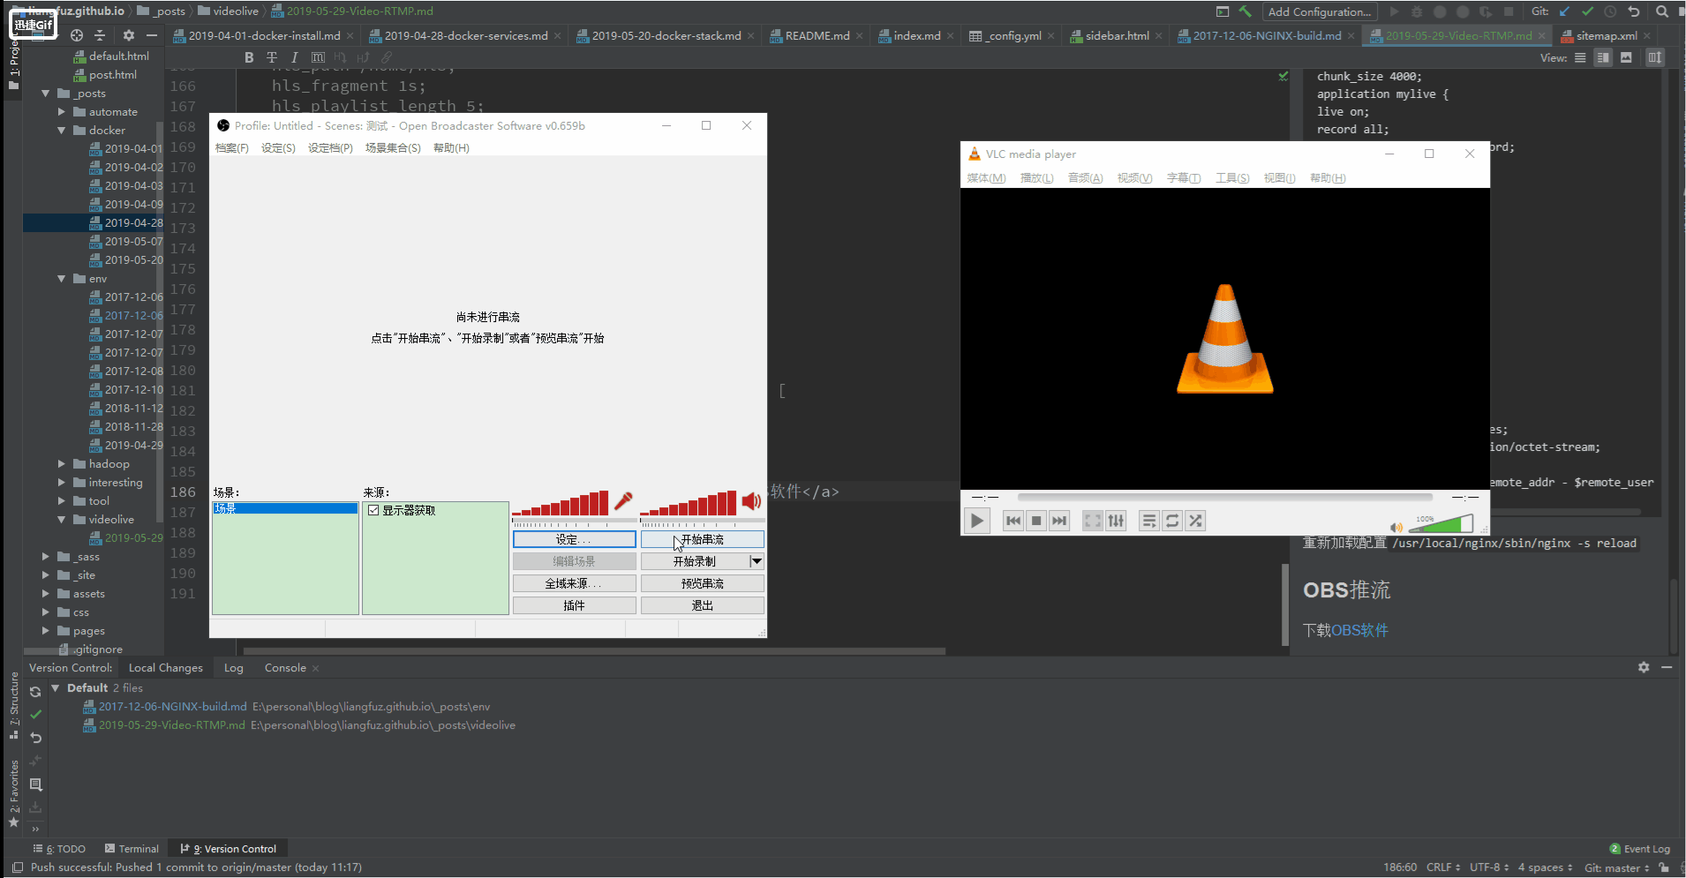Toggle VLC shuffle playback
The width and height of the screenshot is (1686, 878).
tap(1195, 521)
